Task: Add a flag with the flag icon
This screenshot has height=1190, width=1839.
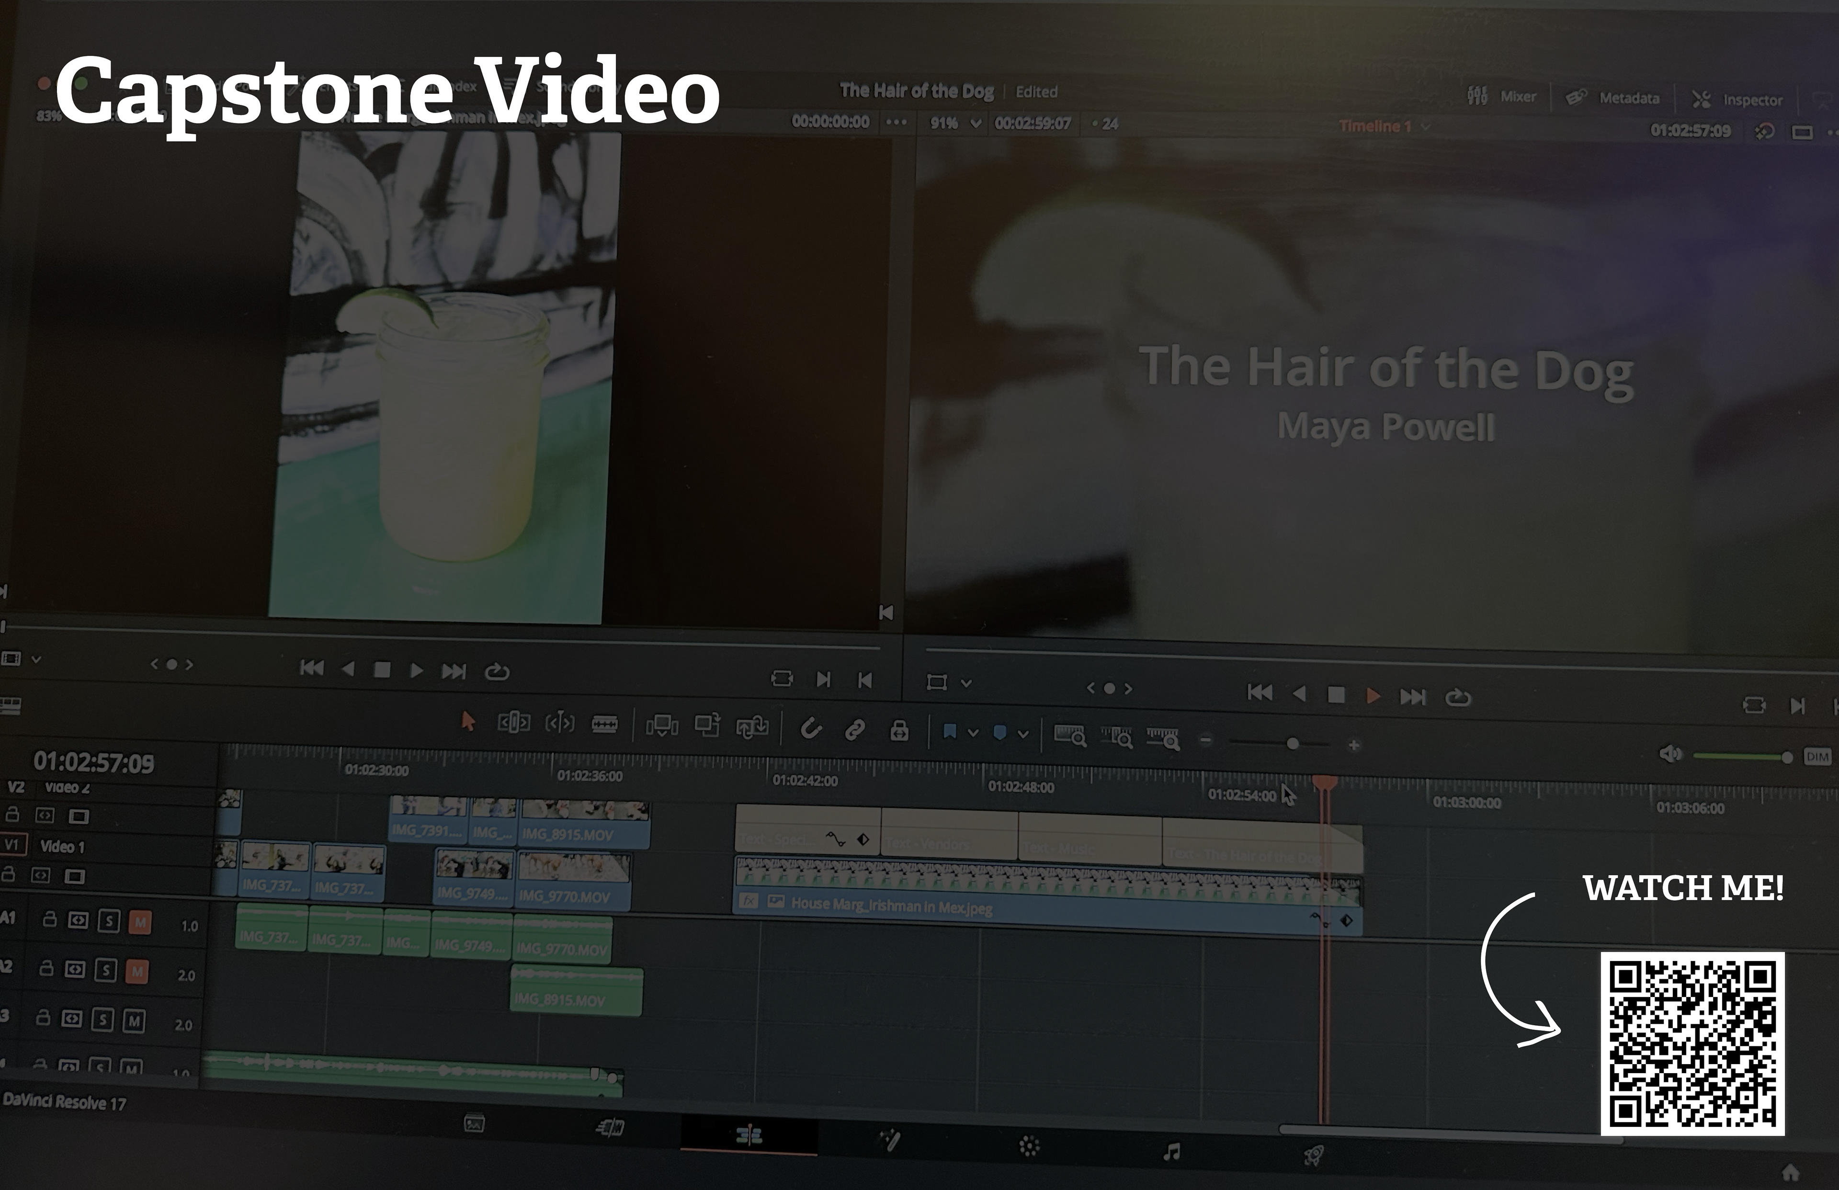Action: click(x=951, y=731)
